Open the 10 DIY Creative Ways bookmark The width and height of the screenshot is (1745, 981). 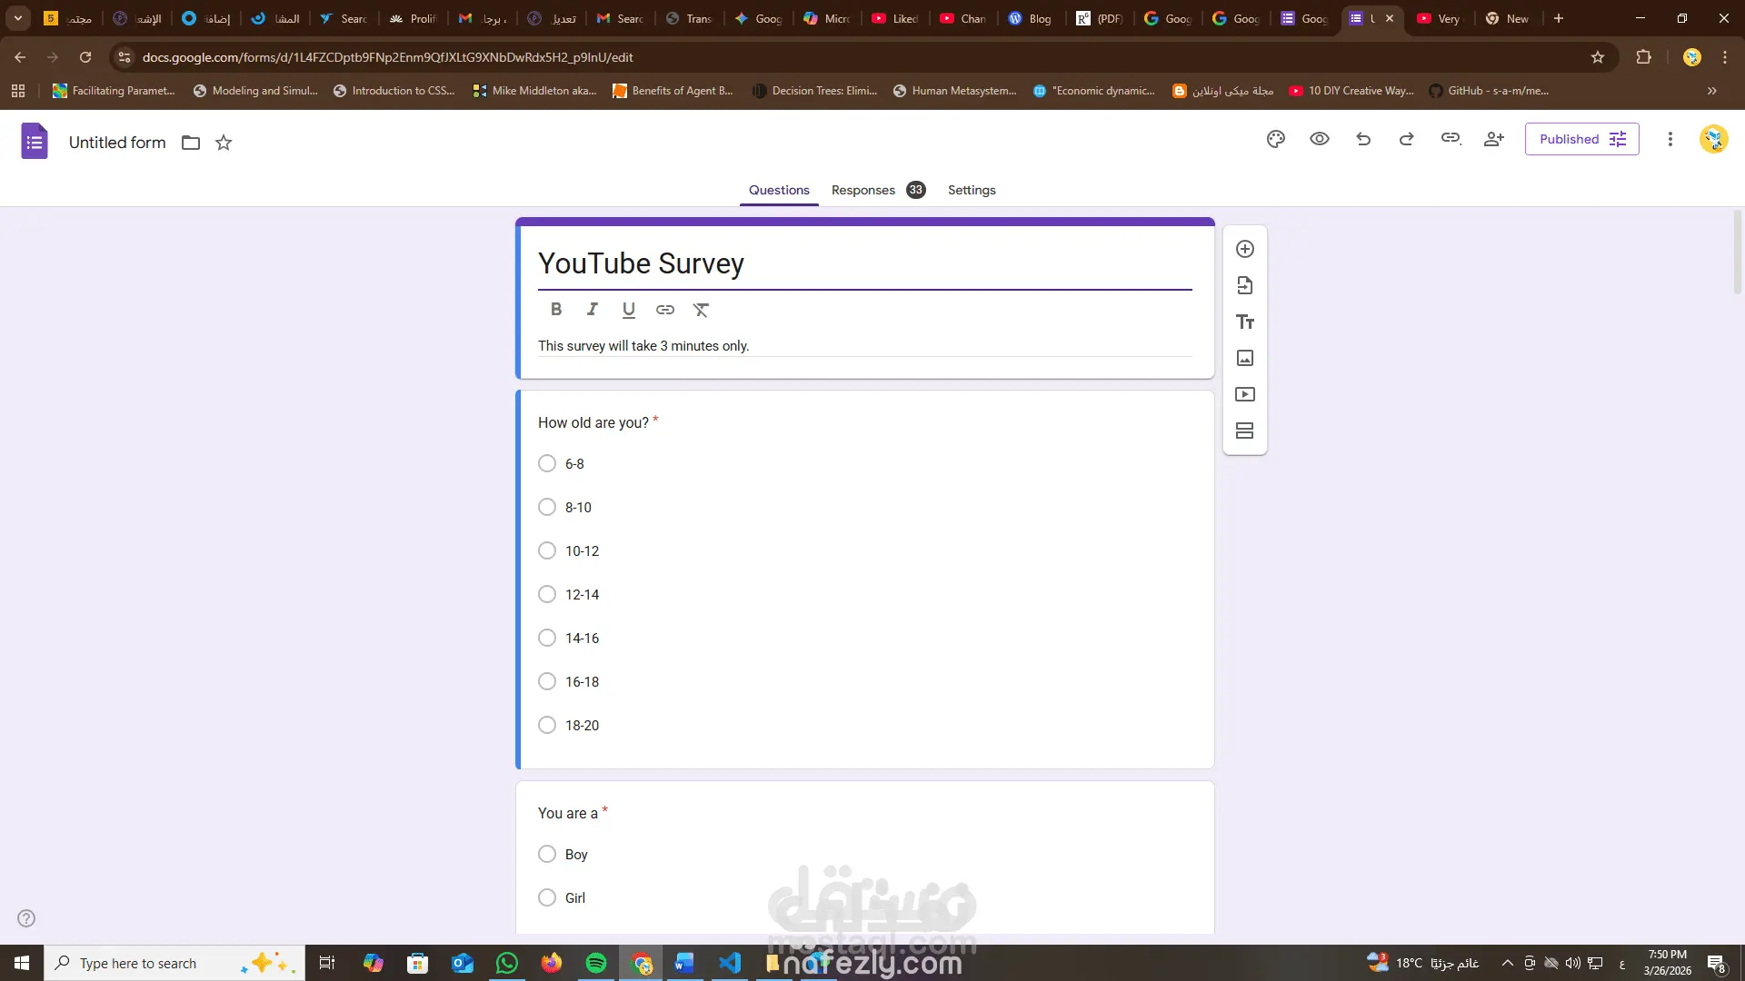(1351, 91)
